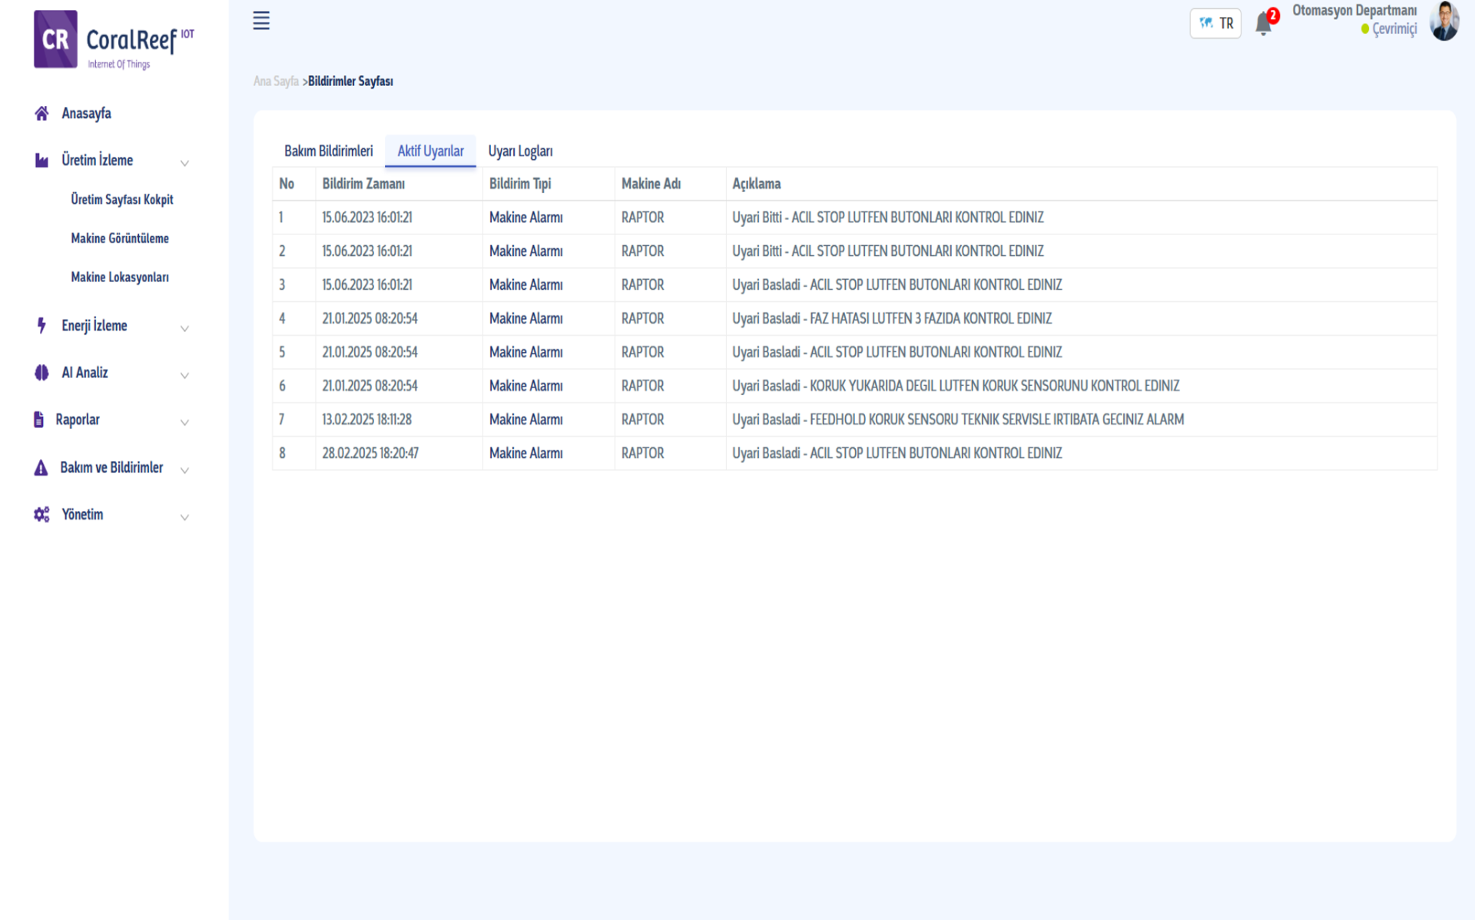Viewport: 1475px width, 920px height.
Task: Expand the Raporlar menu chevron
Action: tap(184, 423)
